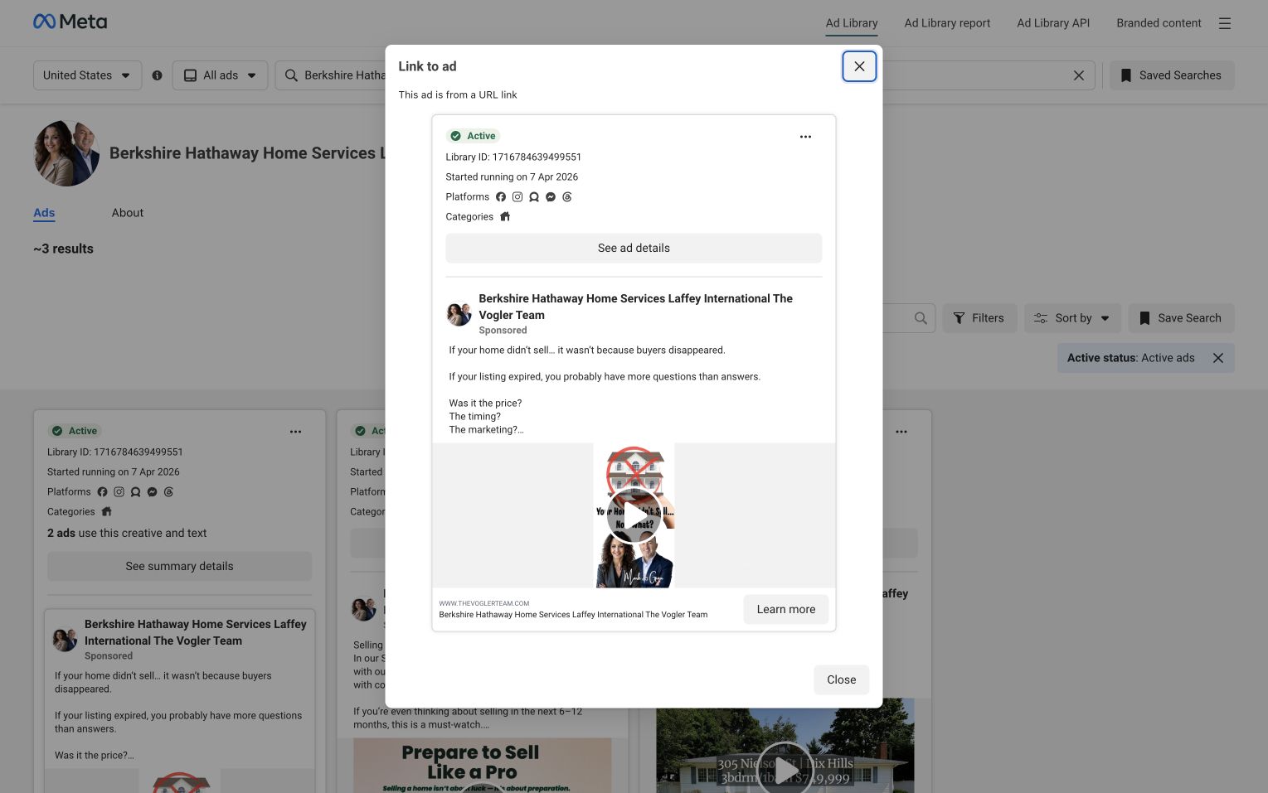Click the Threads platform icon in dialog
The height and width of the screenshot is (793, 1268).
567,197
